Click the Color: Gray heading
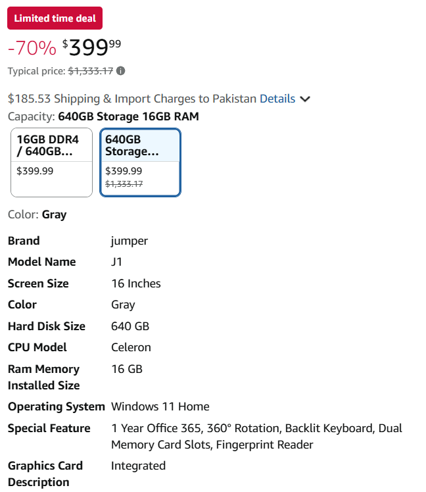Viewport: 426px width, 492px height. (37, 214)
